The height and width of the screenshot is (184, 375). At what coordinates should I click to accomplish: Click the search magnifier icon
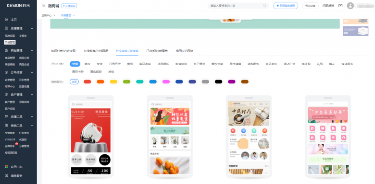pyautogui.click(x=265, y=6)
